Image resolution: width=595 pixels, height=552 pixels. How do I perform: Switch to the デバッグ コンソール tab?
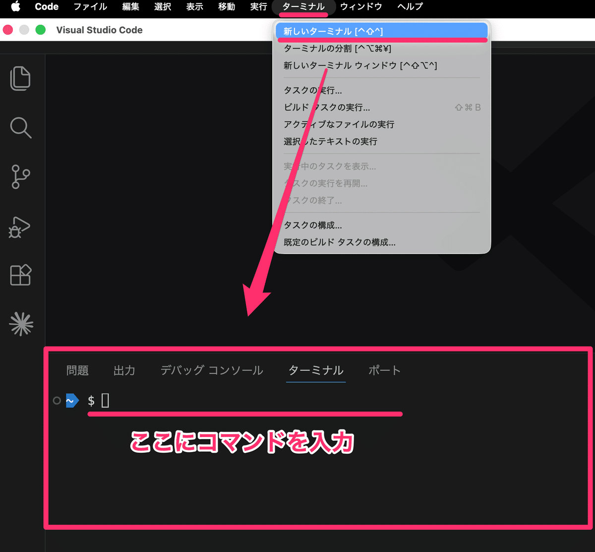[x=212, y=370]
